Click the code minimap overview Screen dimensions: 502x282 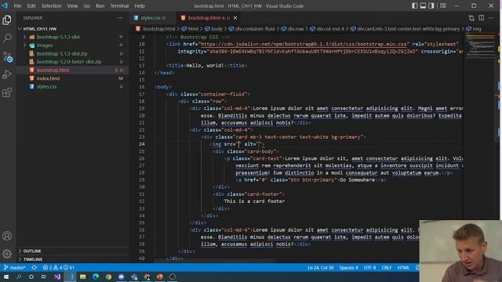click(480, 46)
